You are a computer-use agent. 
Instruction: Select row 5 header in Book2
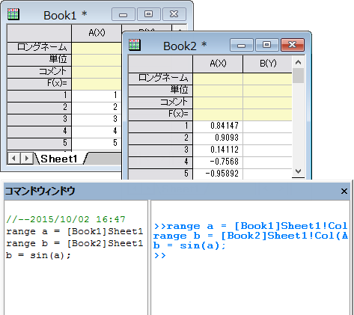coord(160,174)
